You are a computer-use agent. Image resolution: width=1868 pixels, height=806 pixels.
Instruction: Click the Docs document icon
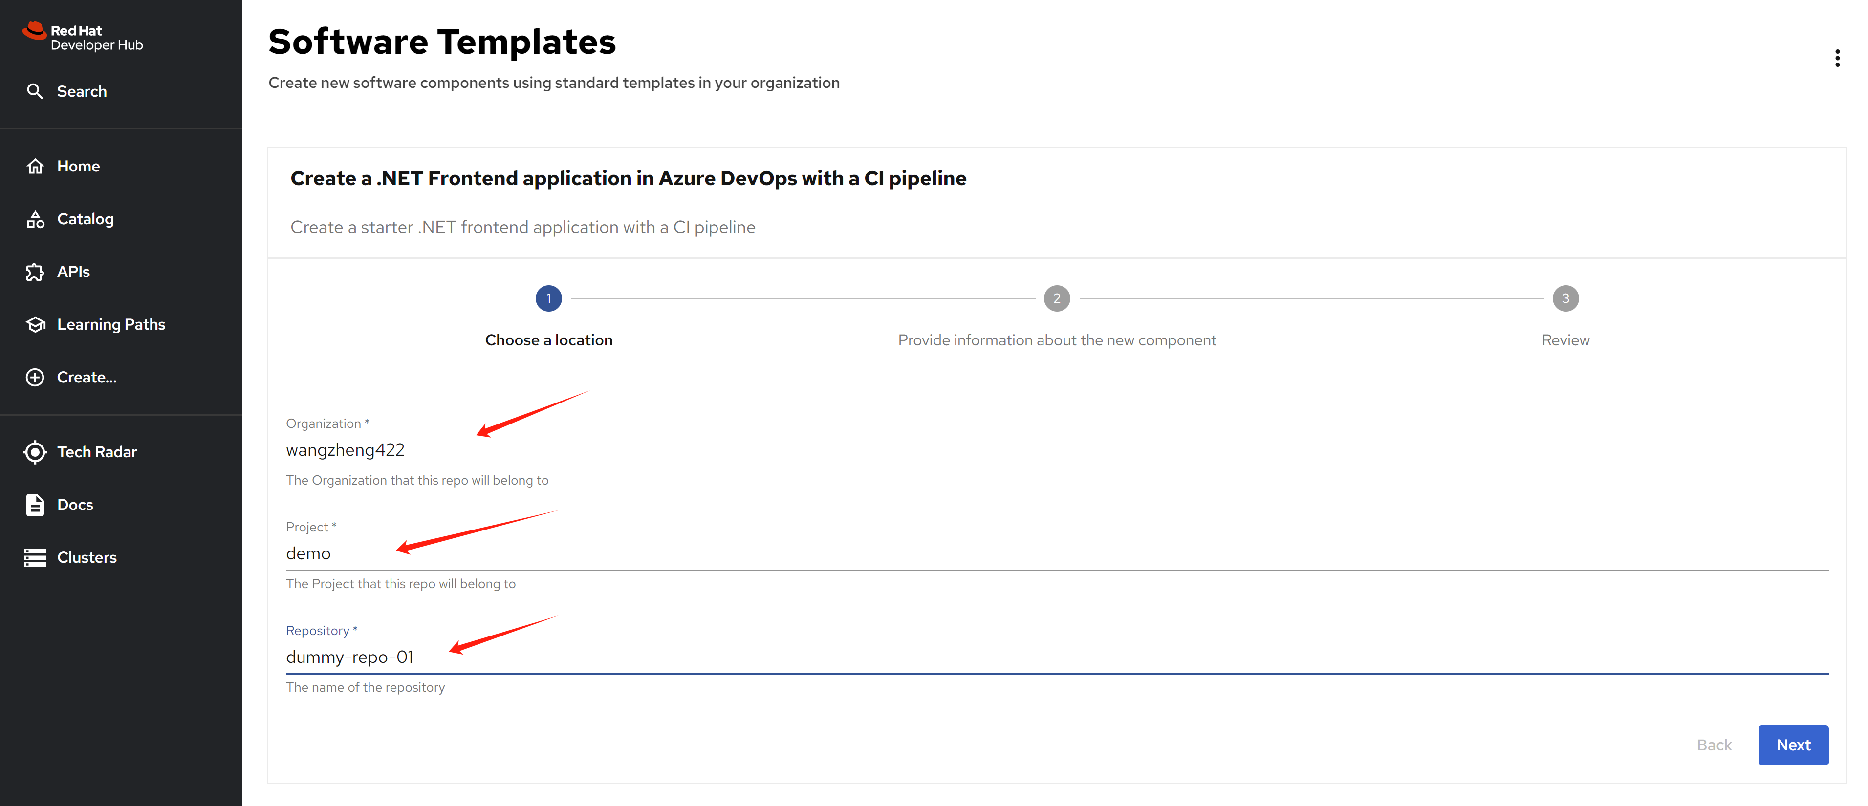click(x=35, y=505)
